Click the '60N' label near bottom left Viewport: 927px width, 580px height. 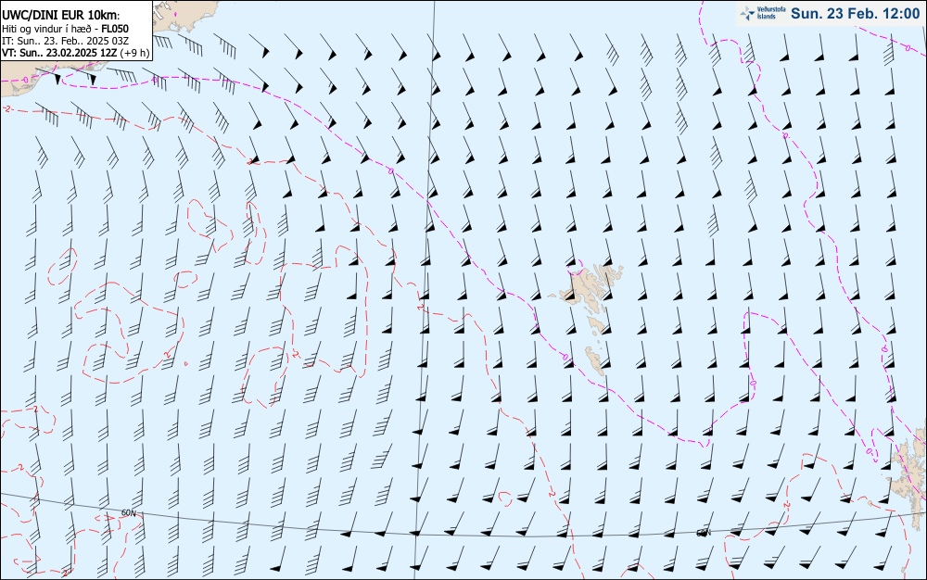click(x=128, y=512)
